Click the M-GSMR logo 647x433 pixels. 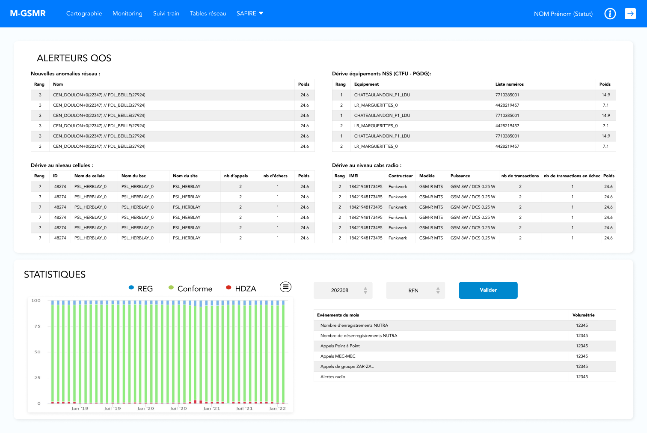(28, 14)
